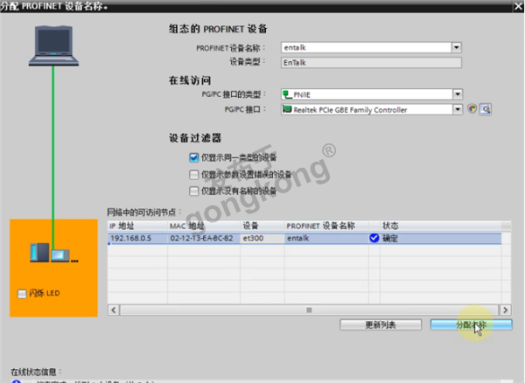Screen dimensions: 525x383
Task: Close the PROFINET device name dialog
Action: pos(519,7)
